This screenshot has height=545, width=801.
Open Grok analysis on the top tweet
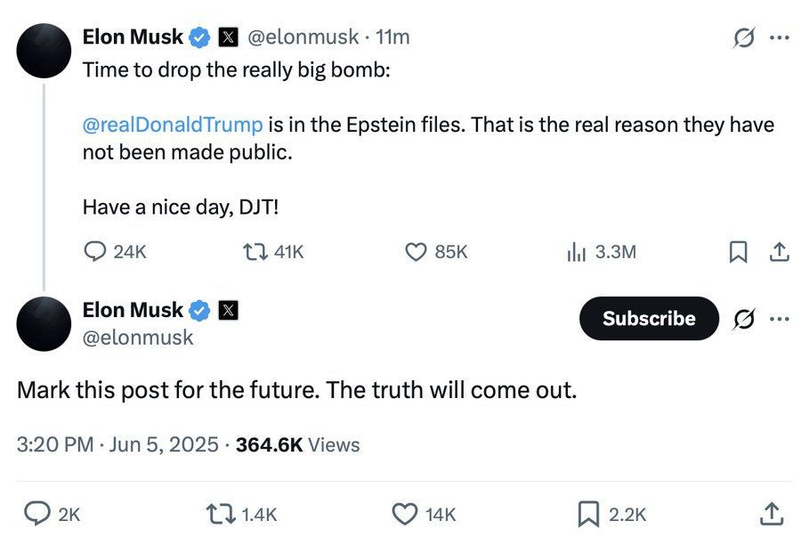744,37
